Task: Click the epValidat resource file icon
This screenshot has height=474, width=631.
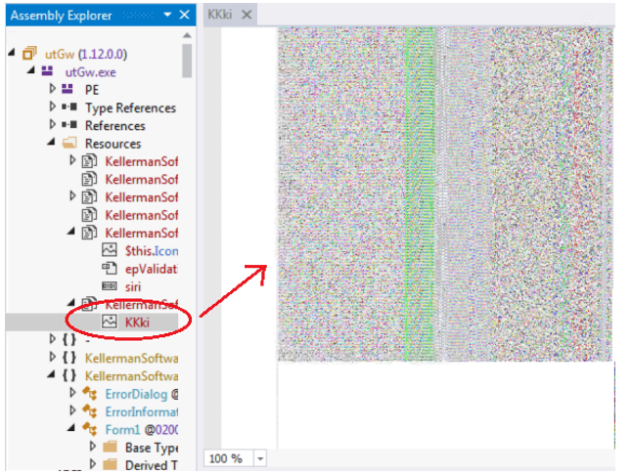Action: coord(110,269)
